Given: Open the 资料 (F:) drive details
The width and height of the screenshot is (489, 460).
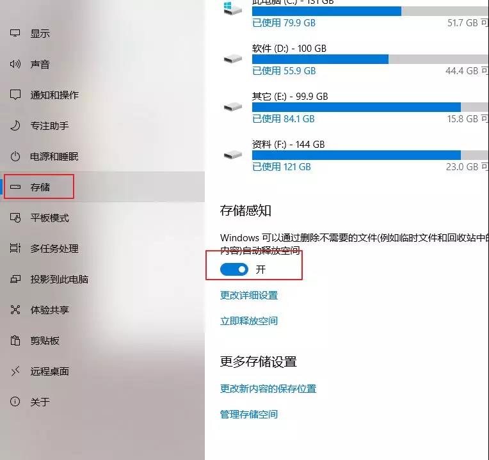Looking at the screenshot, I should [355, 155].
